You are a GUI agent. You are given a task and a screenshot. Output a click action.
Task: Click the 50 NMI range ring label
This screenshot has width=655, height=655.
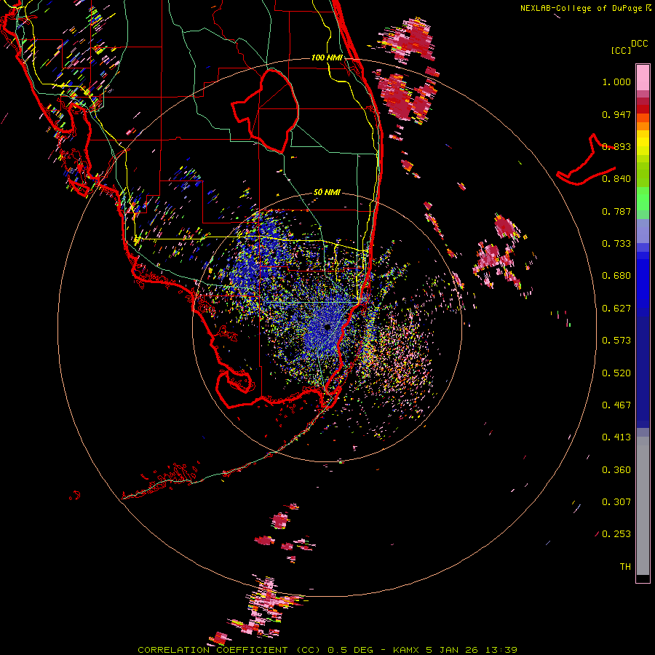[327, 192]
